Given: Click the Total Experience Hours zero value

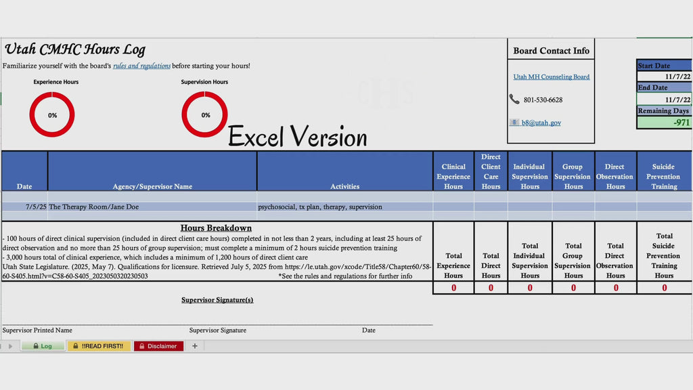Looking at the screenshot, I should coord(453,288).
